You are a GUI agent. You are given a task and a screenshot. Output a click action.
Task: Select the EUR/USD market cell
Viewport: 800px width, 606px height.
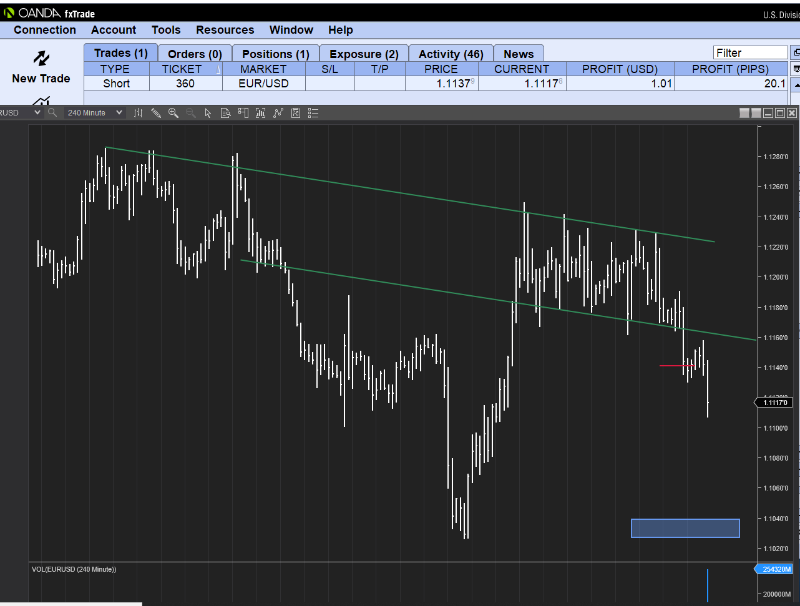coord(263,83)
